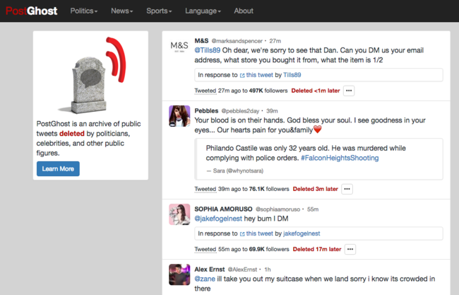Click the @AlexErnst handle
The height and width of the screenshot is (295, 459).
242,270
